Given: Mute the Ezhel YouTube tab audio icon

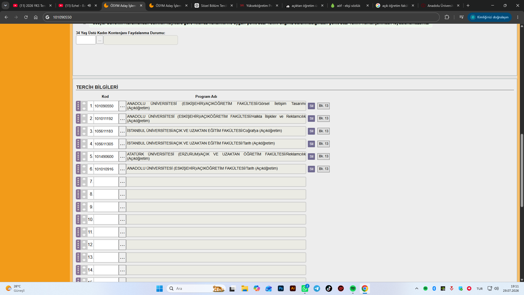Looking at the screenshot, I should pos(89,5).
